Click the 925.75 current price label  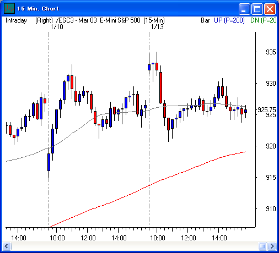pyautogui.click(x=266, y=110)
